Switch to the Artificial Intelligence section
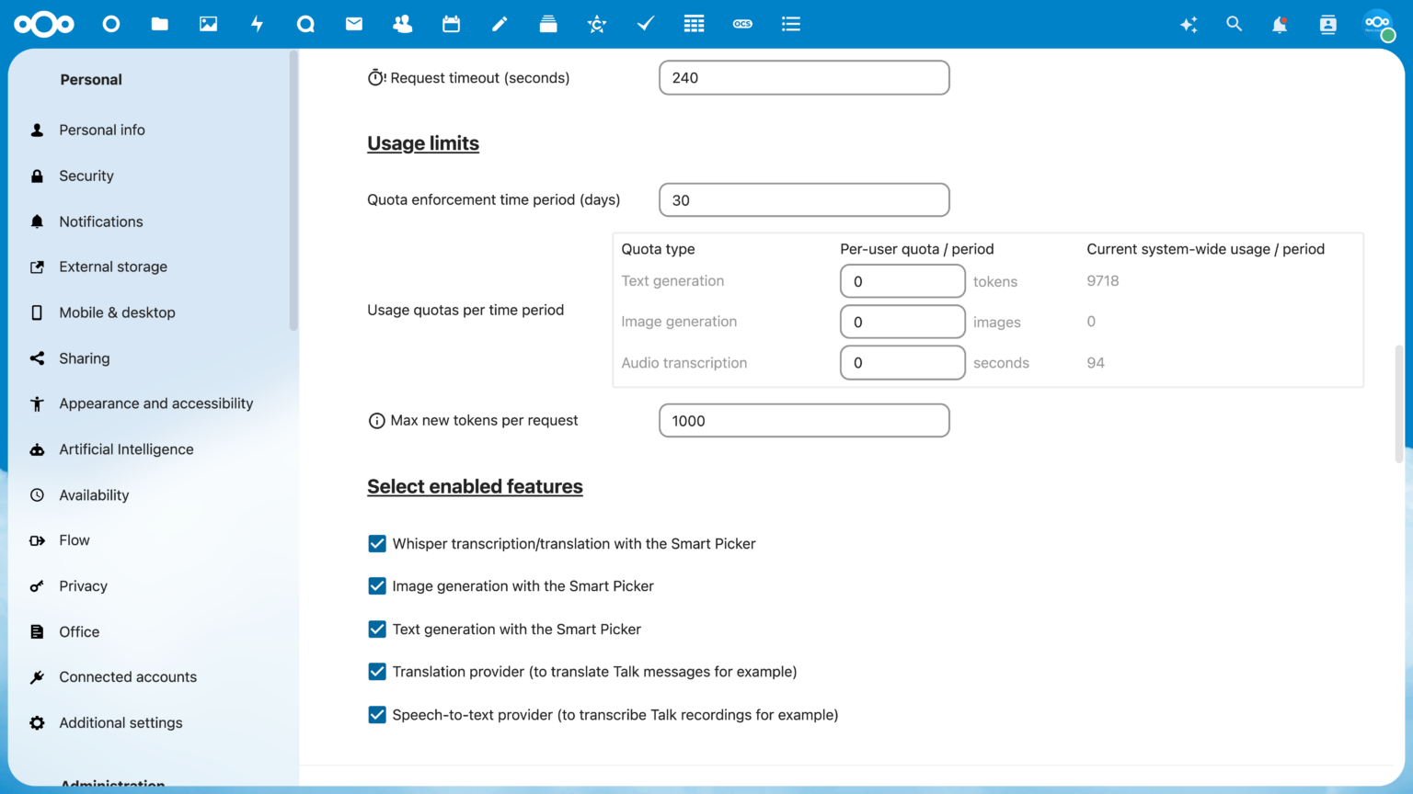The width and height of the screenshot is (1413, 794). [x=126, y=449]
